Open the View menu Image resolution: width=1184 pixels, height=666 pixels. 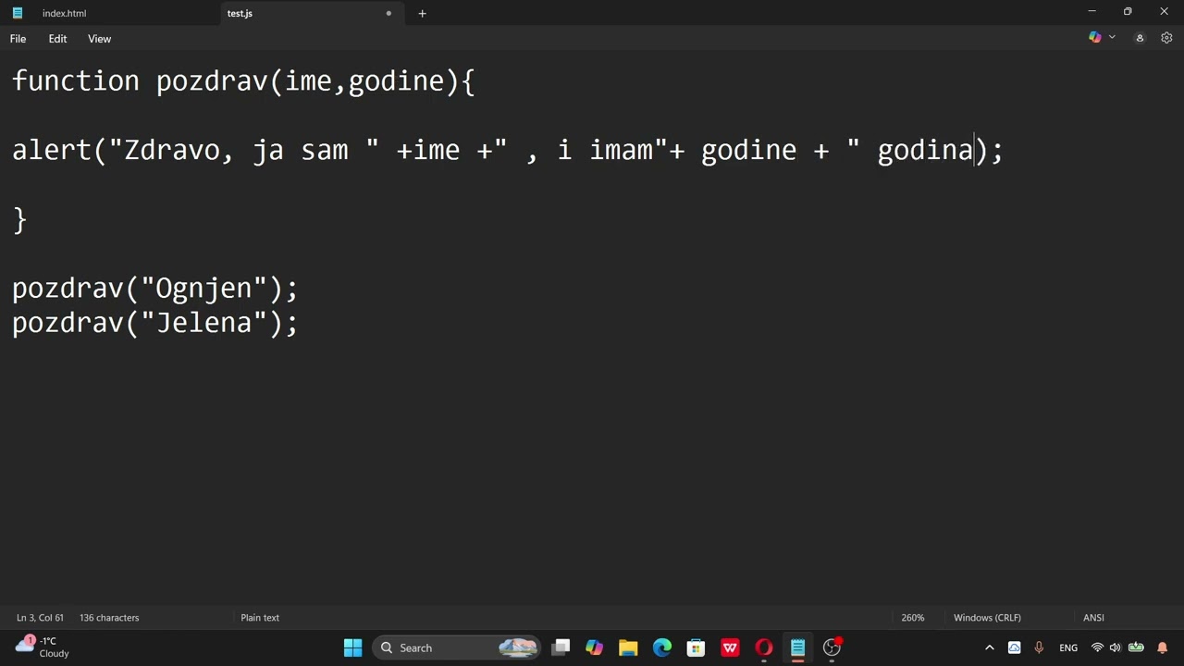[x=99, y=39]
